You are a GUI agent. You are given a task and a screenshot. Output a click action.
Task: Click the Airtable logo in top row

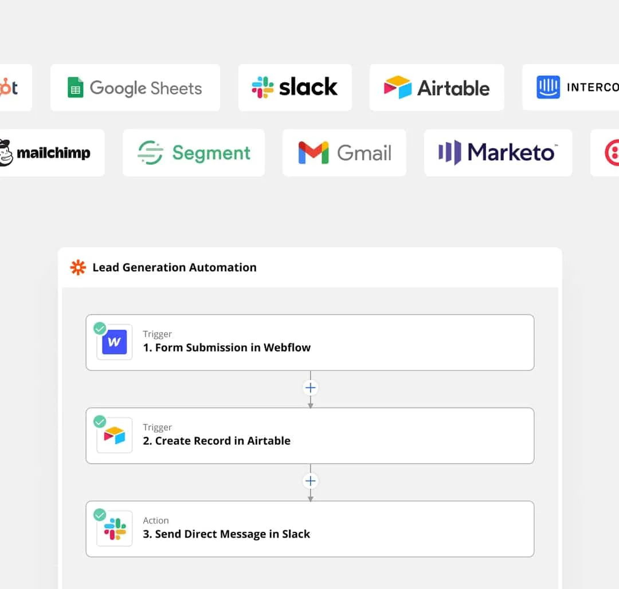[398, 87]
